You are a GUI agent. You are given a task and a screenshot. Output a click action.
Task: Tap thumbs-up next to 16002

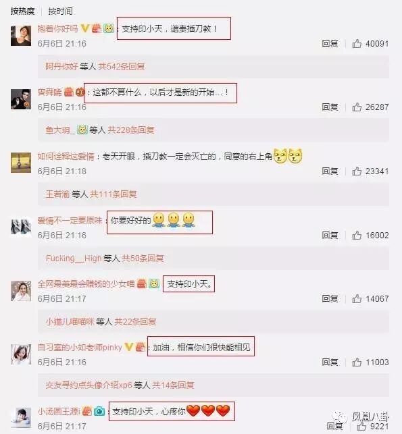(357, 235)
